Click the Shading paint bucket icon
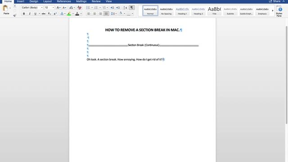Image resolution: width=288 pixels, height=162 pixels. pyautogui.click(x=121, y=13)
